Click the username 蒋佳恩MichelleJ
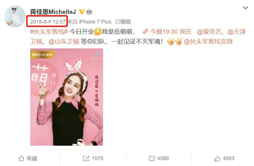254x166 pixels. click(x=53, y=12)
